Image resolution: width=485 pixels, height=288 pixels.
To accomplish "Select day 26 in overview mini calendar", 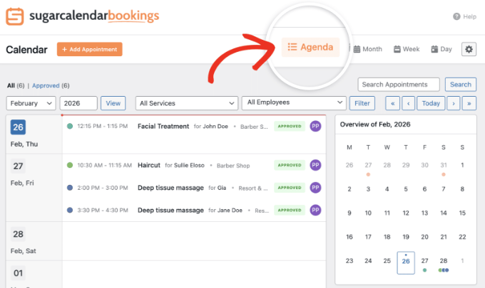I will pyautogui.click(x=406, y=261).
